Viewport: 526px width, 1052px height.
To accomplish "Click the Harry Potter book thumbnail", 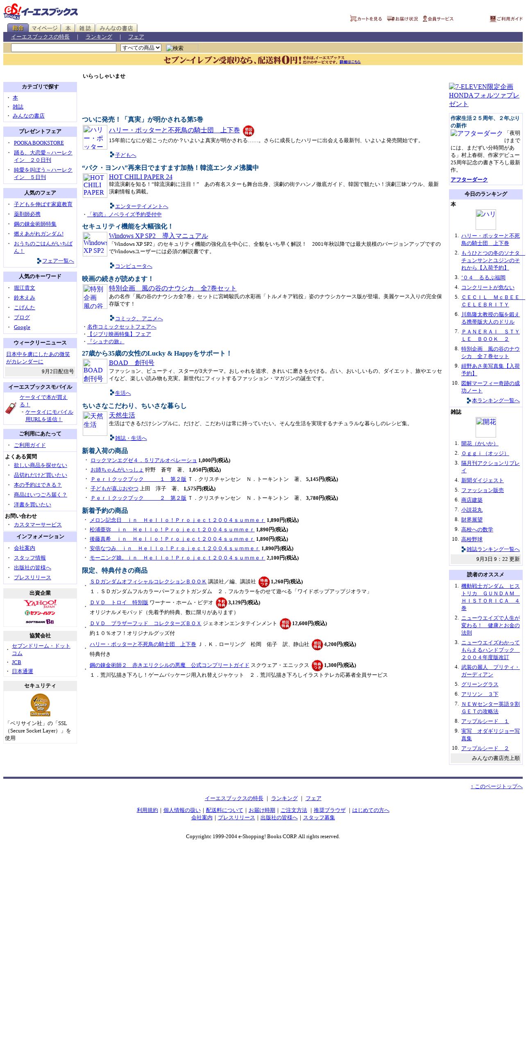I will pyautogui.click(x=95, y=137).
